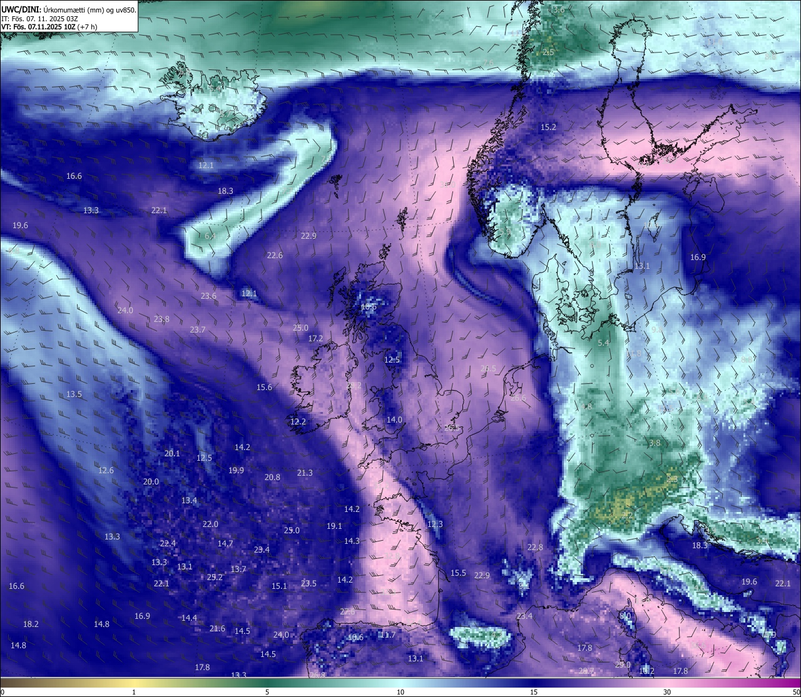Click the 14.3 value in Bay of Biscay
Screen dimensions: 801x697
click(x=352, y=541)
